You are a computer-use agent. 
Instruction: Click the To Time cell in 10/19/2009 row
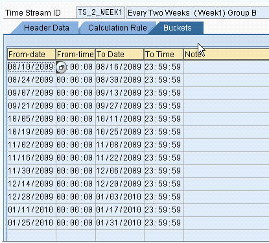163,132
